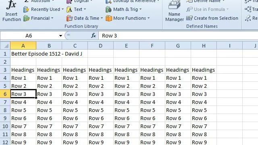
Task: Select column D header
Action: [x=100, y=46]
